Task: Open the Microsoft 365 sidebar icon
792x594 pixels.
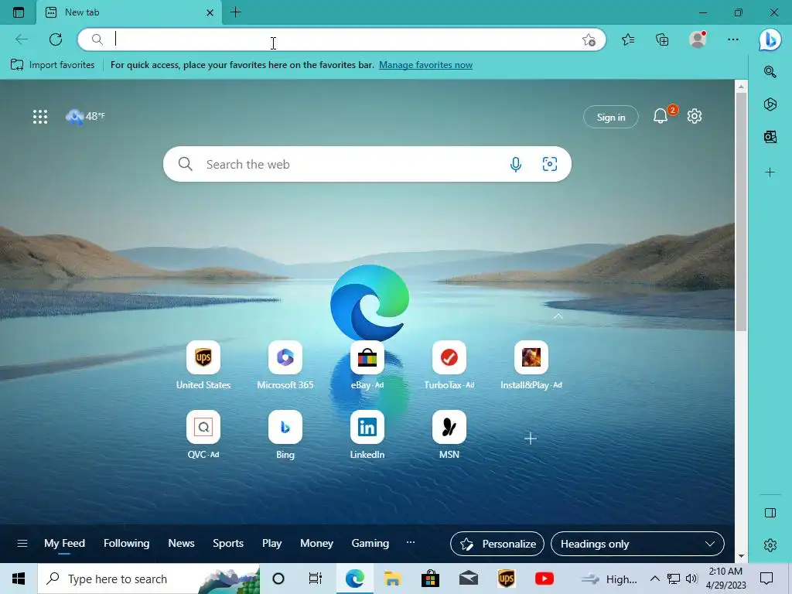Action: (x=770, y=104)
